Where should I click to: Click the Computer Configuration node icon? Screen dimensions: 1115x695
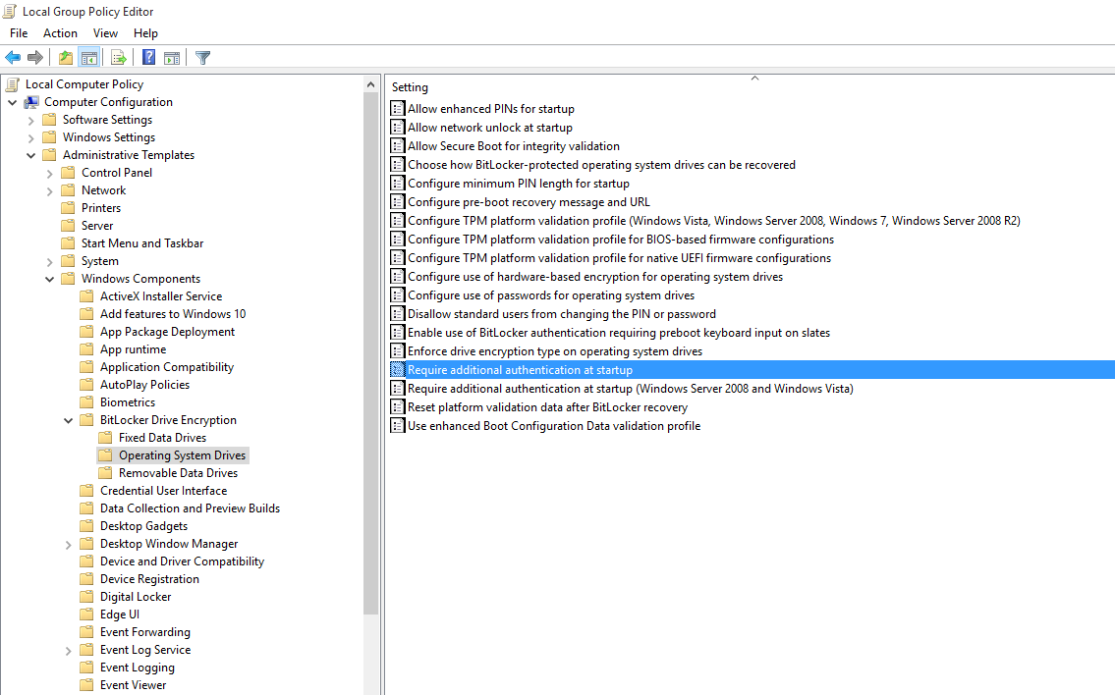tap(31, 102)
